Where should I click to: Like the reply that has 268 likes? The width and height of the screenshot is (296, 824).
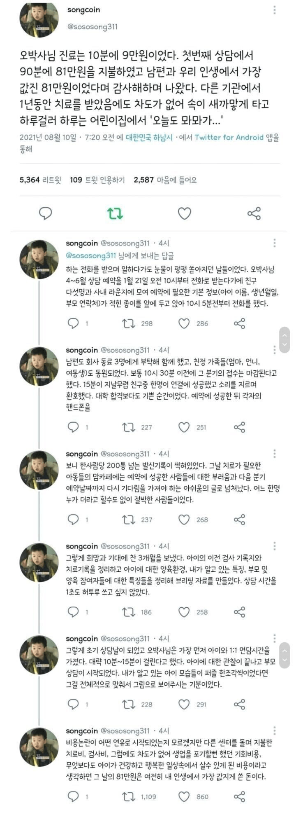(184, 520)
